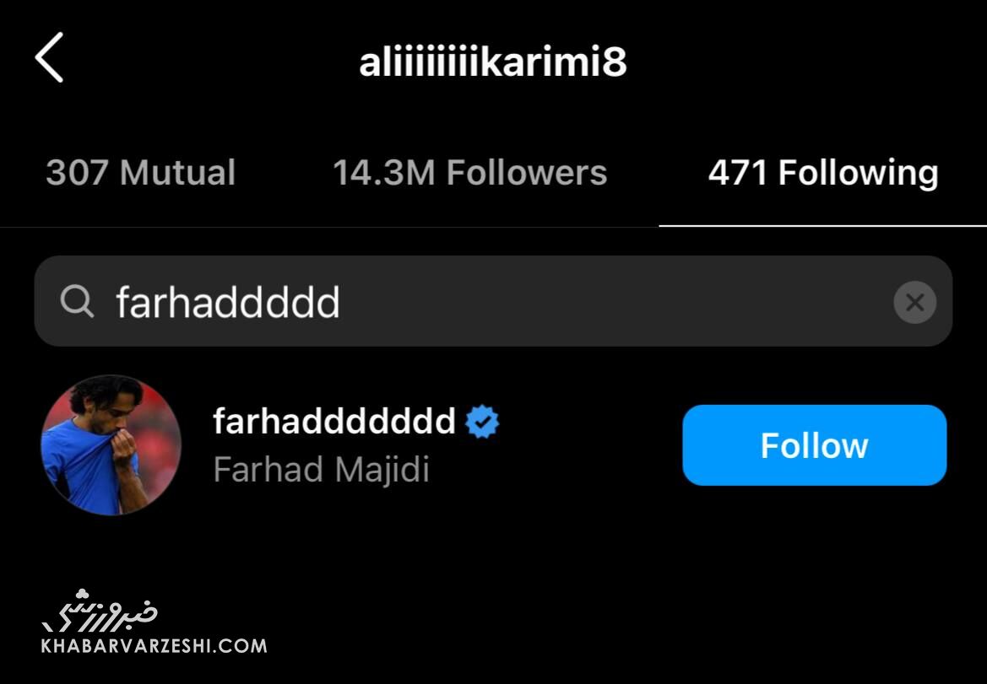Select the 471 Following tab

(822, 172)
